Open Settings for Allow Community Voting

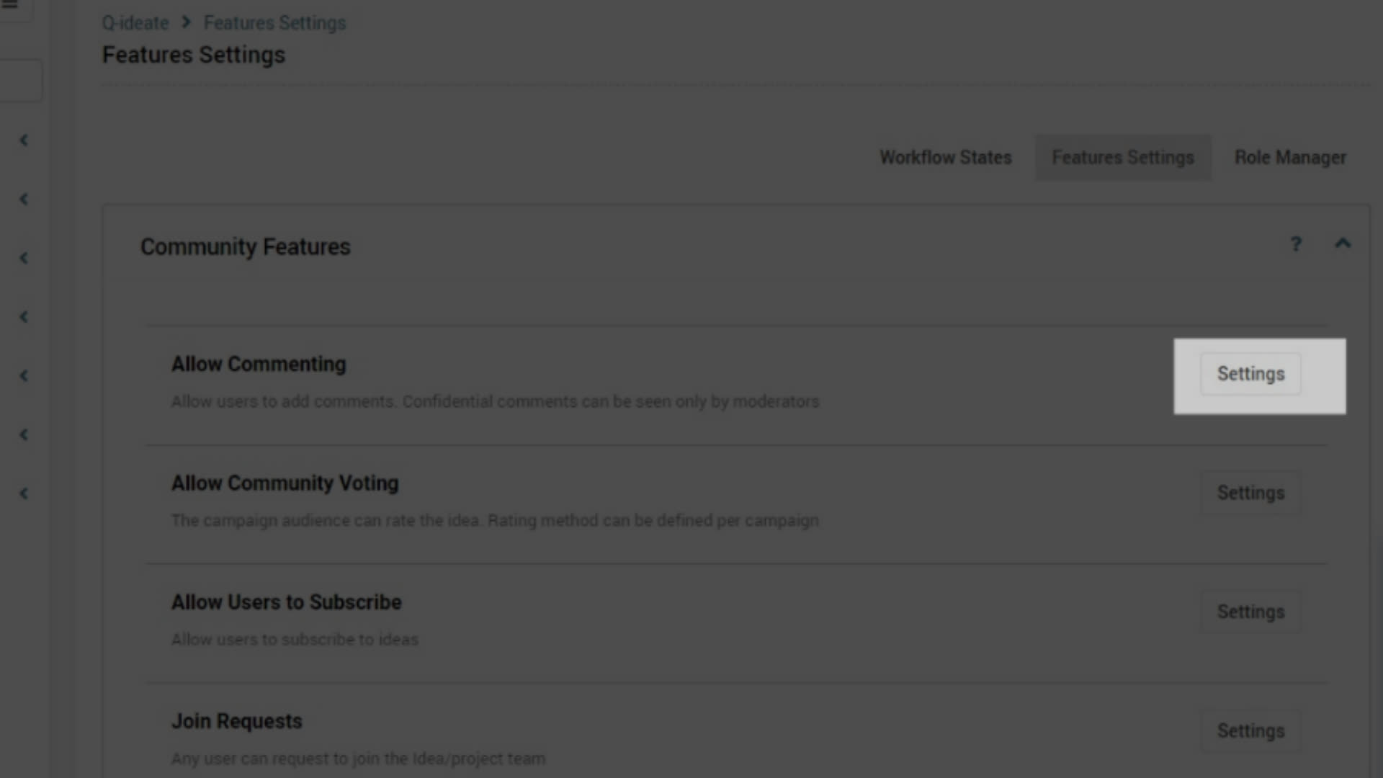tap(1250, 493)
